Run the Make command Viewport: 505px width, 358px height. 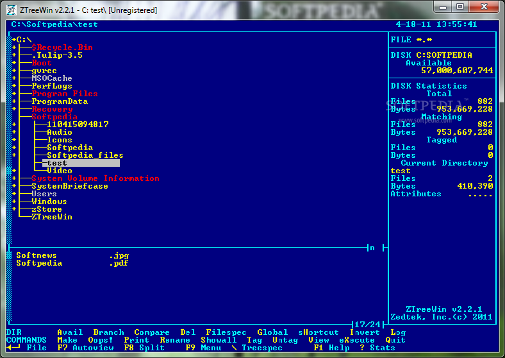pos(67,340)
